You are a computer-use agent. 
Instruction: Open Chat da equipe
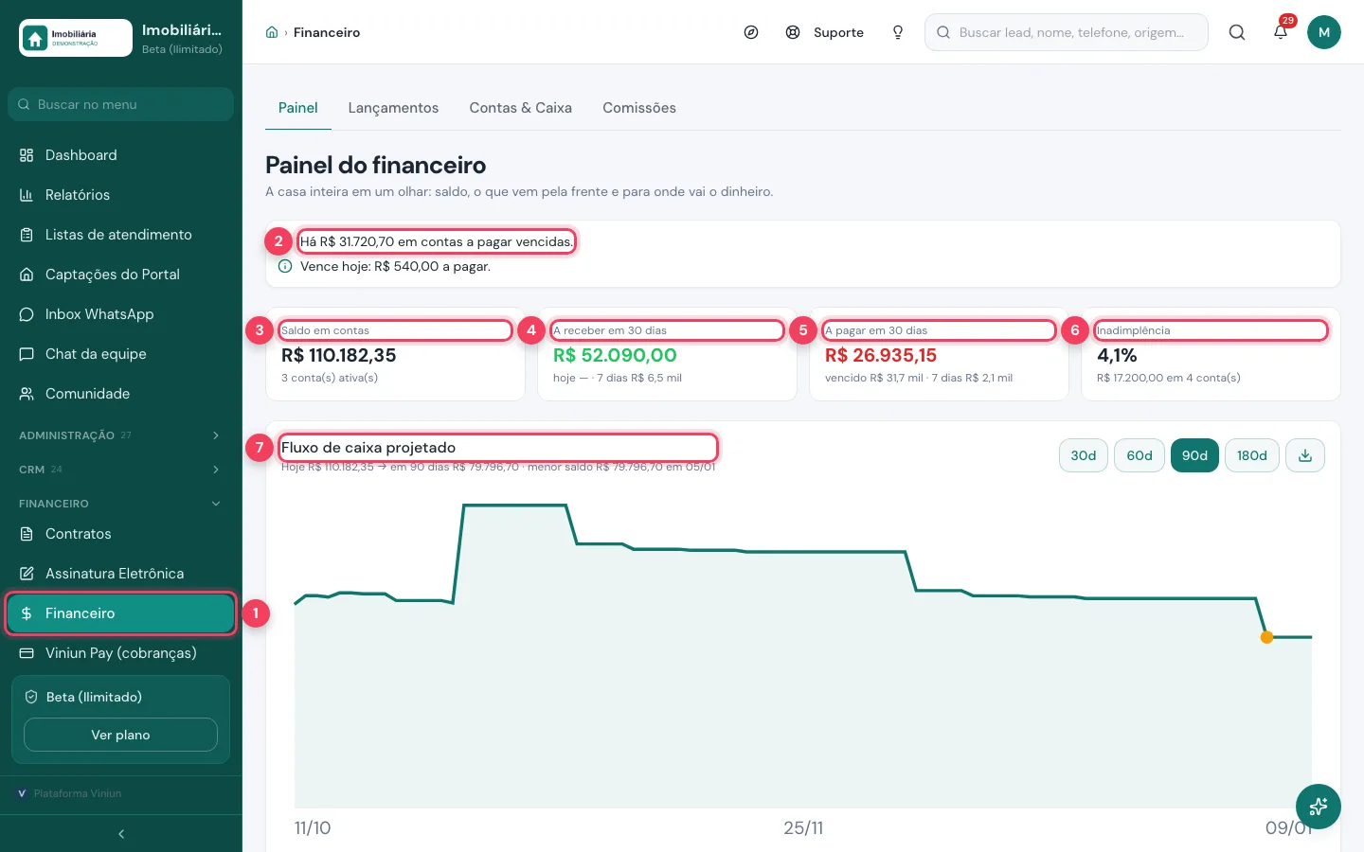pyautogui.click(x=121, y=354)
